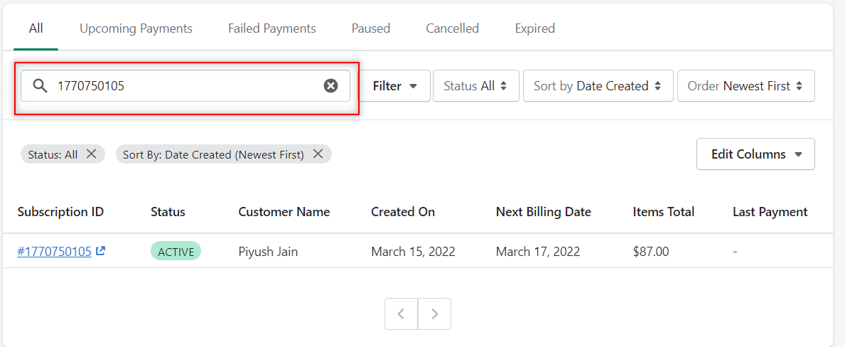This screenshot has width=845, height=347.
Task: Expand the Status All selector
Action: coord(476,85)
